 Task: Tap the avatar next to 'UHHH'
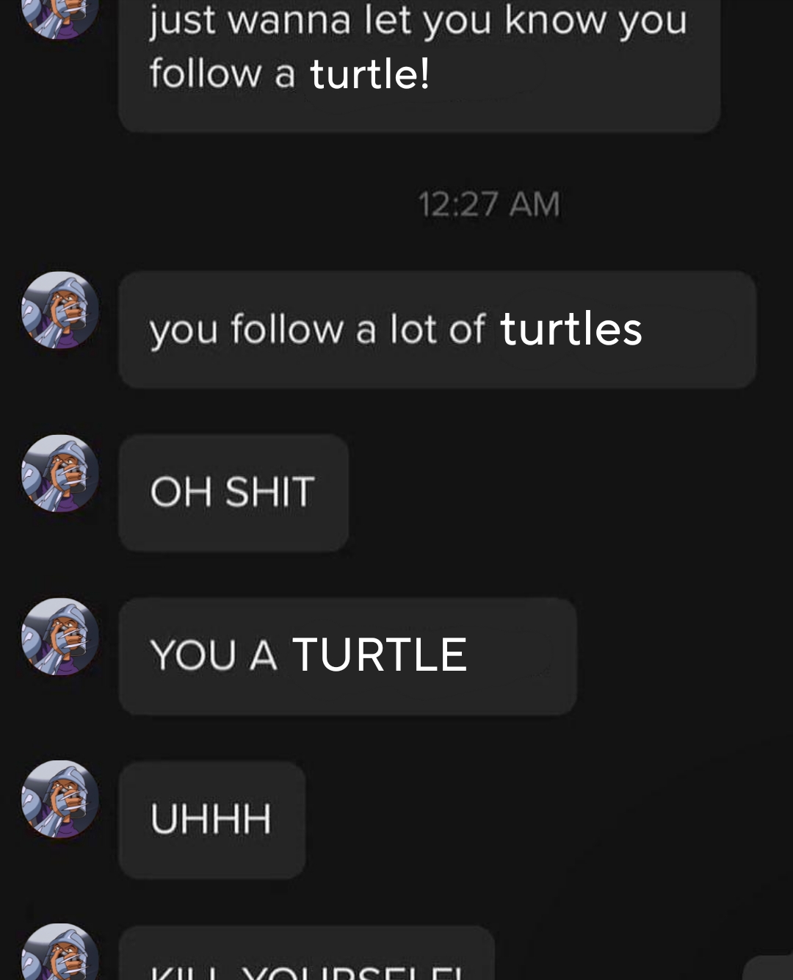click(x=60, y=799)
